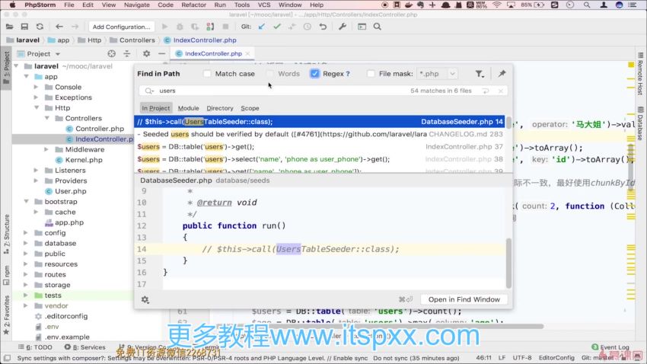Click the Git update project arrow icon
The width and height of the screenshot is (647, 364).
point(261,27)
